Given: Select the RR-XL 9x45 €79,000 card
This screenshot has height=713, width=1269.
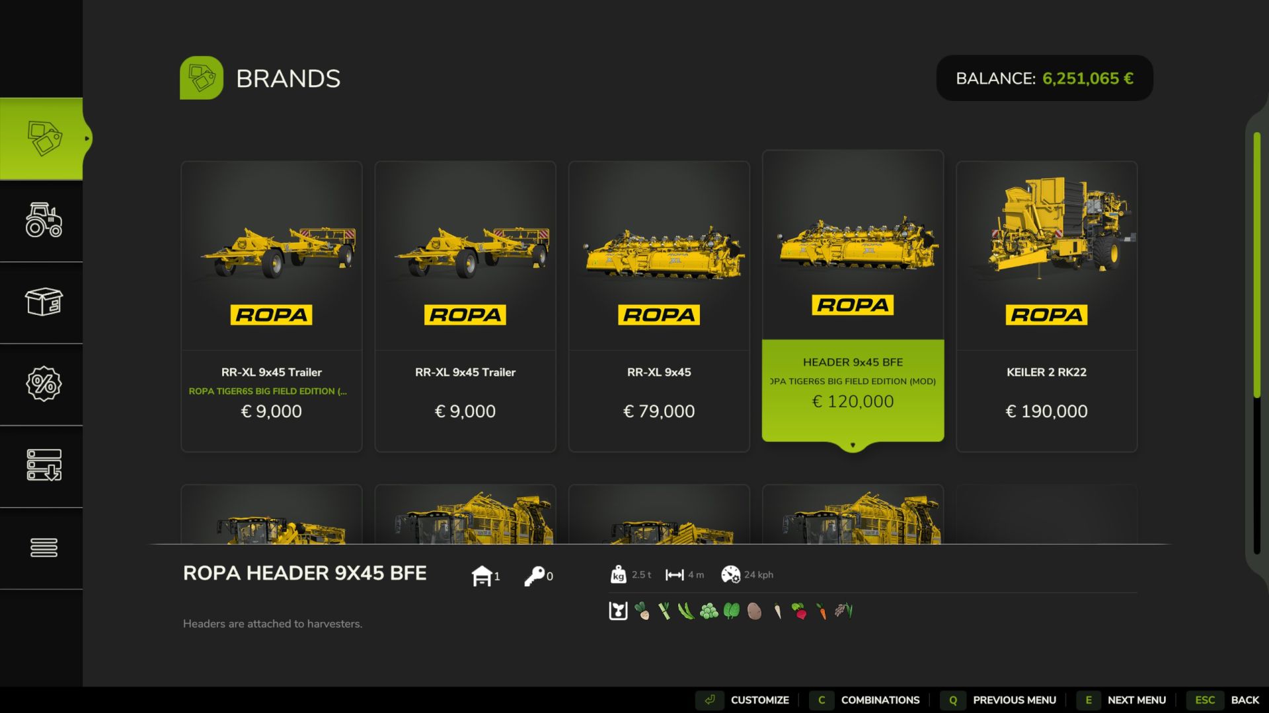Looking at the screenshot, I should tap(659, 306).
